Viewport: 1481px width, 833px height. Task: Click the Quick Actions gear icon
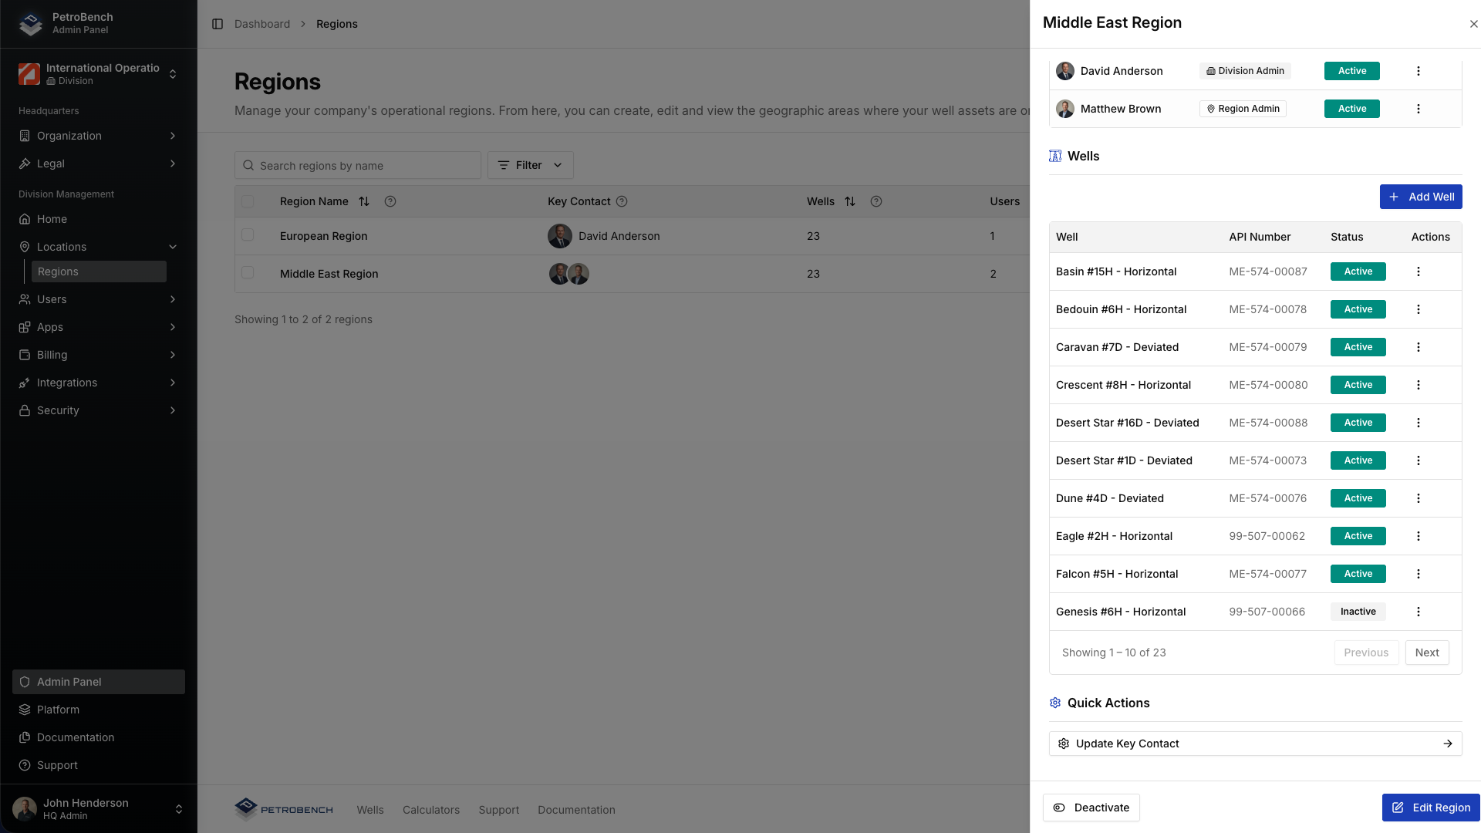click(x=1055, y=703)
